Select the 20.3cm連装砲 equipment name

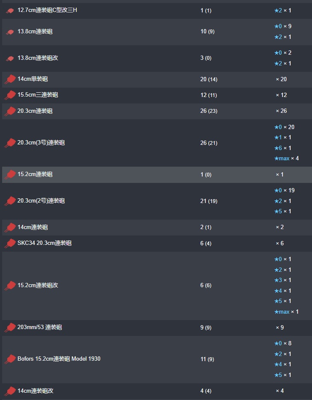pos(35,111)
